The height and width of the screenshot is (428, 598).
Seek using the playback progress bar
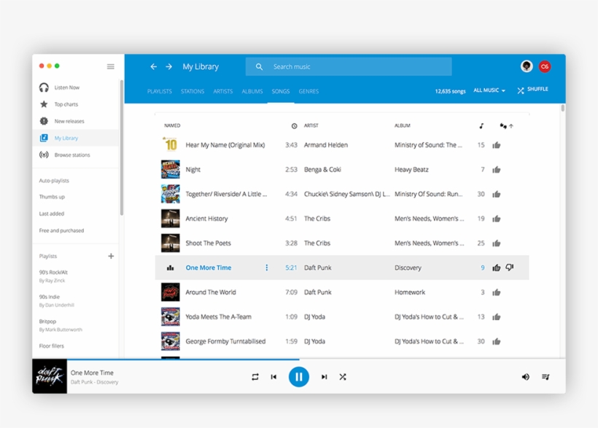pyautogui.click(x=298, y=359)
